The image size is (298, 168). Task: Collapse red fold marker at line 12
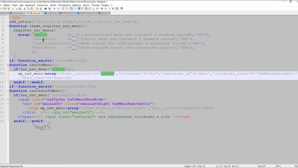pyautogui.click(x=8, y=65)
